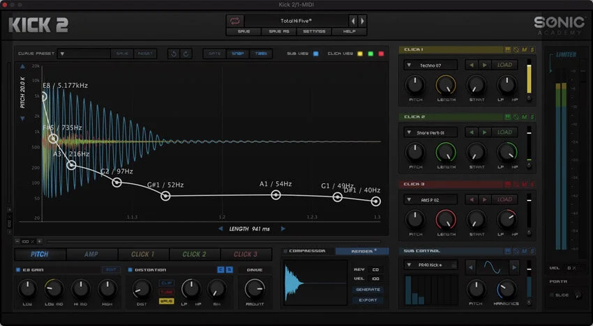Viewport: 593px width, 326px height.
Task: Load next sample in Click 1
Action: pos(484,65)
